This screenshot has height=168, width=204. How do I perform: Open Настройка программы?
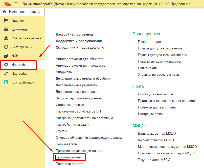coord(74,35)
